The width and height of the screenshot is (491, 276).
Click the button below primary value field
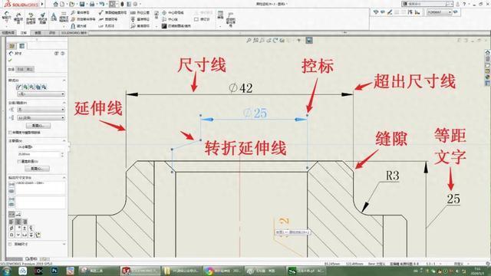(x=37, y=169)
